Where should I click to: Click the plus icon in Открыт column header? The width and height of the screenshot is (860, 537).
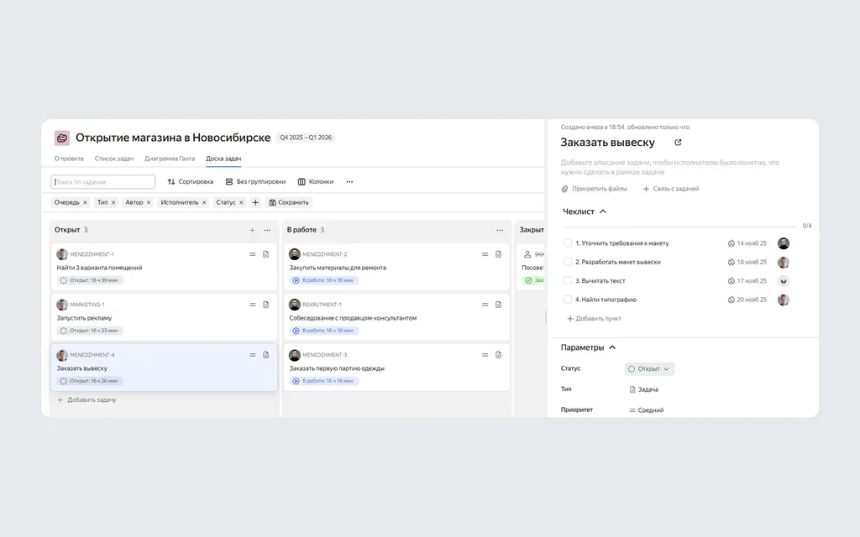point(252,230)
